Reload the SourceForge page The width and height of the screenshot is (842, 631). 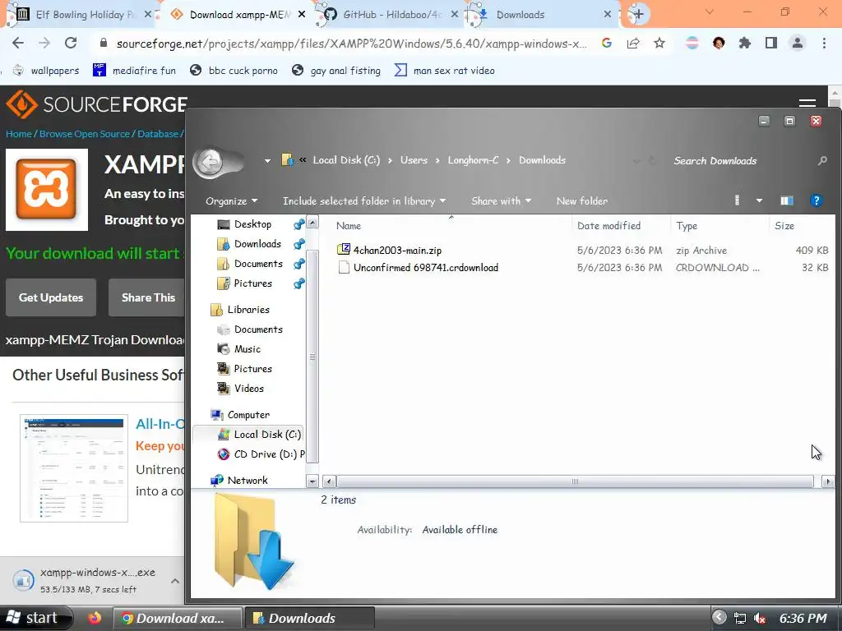[71, 43]
